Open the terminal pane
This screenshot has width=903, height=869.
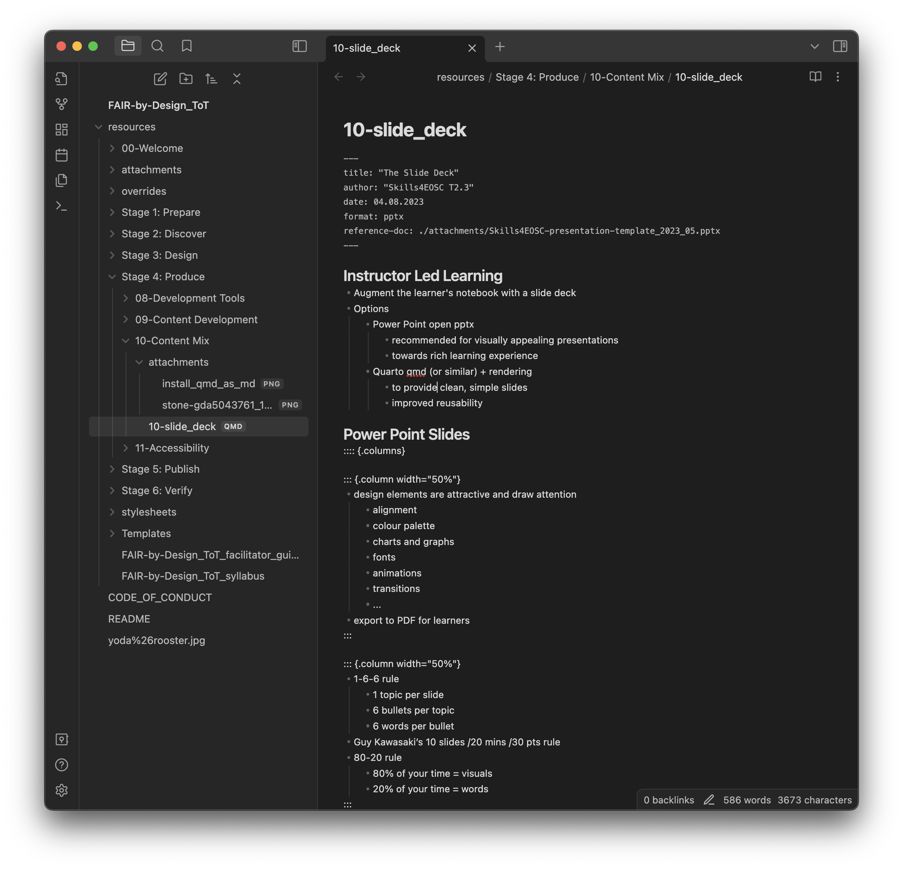click(62, 206)
